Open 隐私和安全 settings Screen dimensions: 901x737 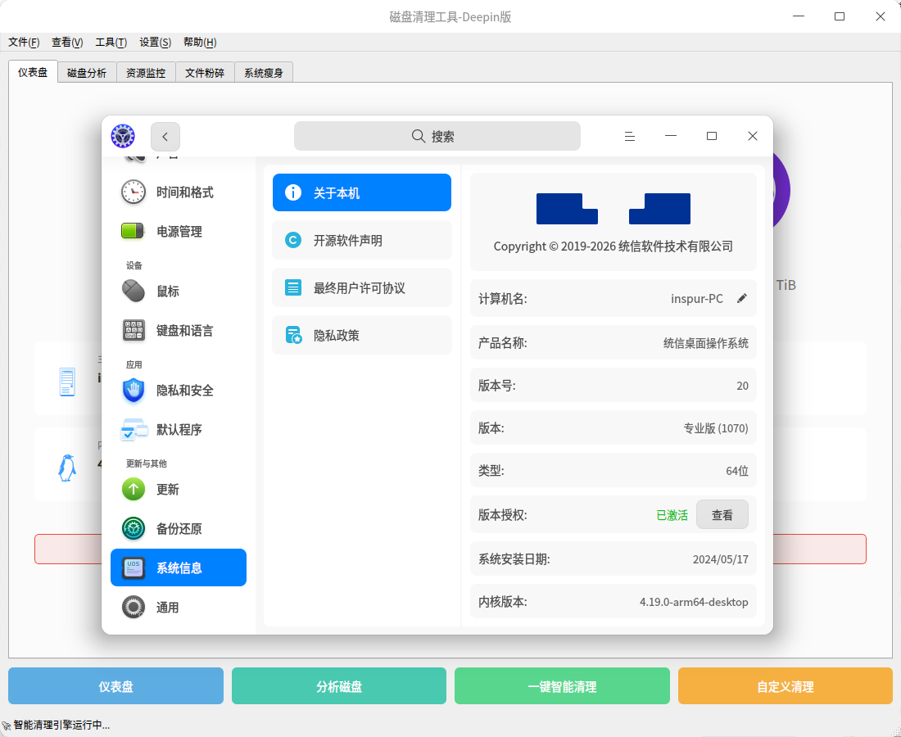[x=178, y=390]
